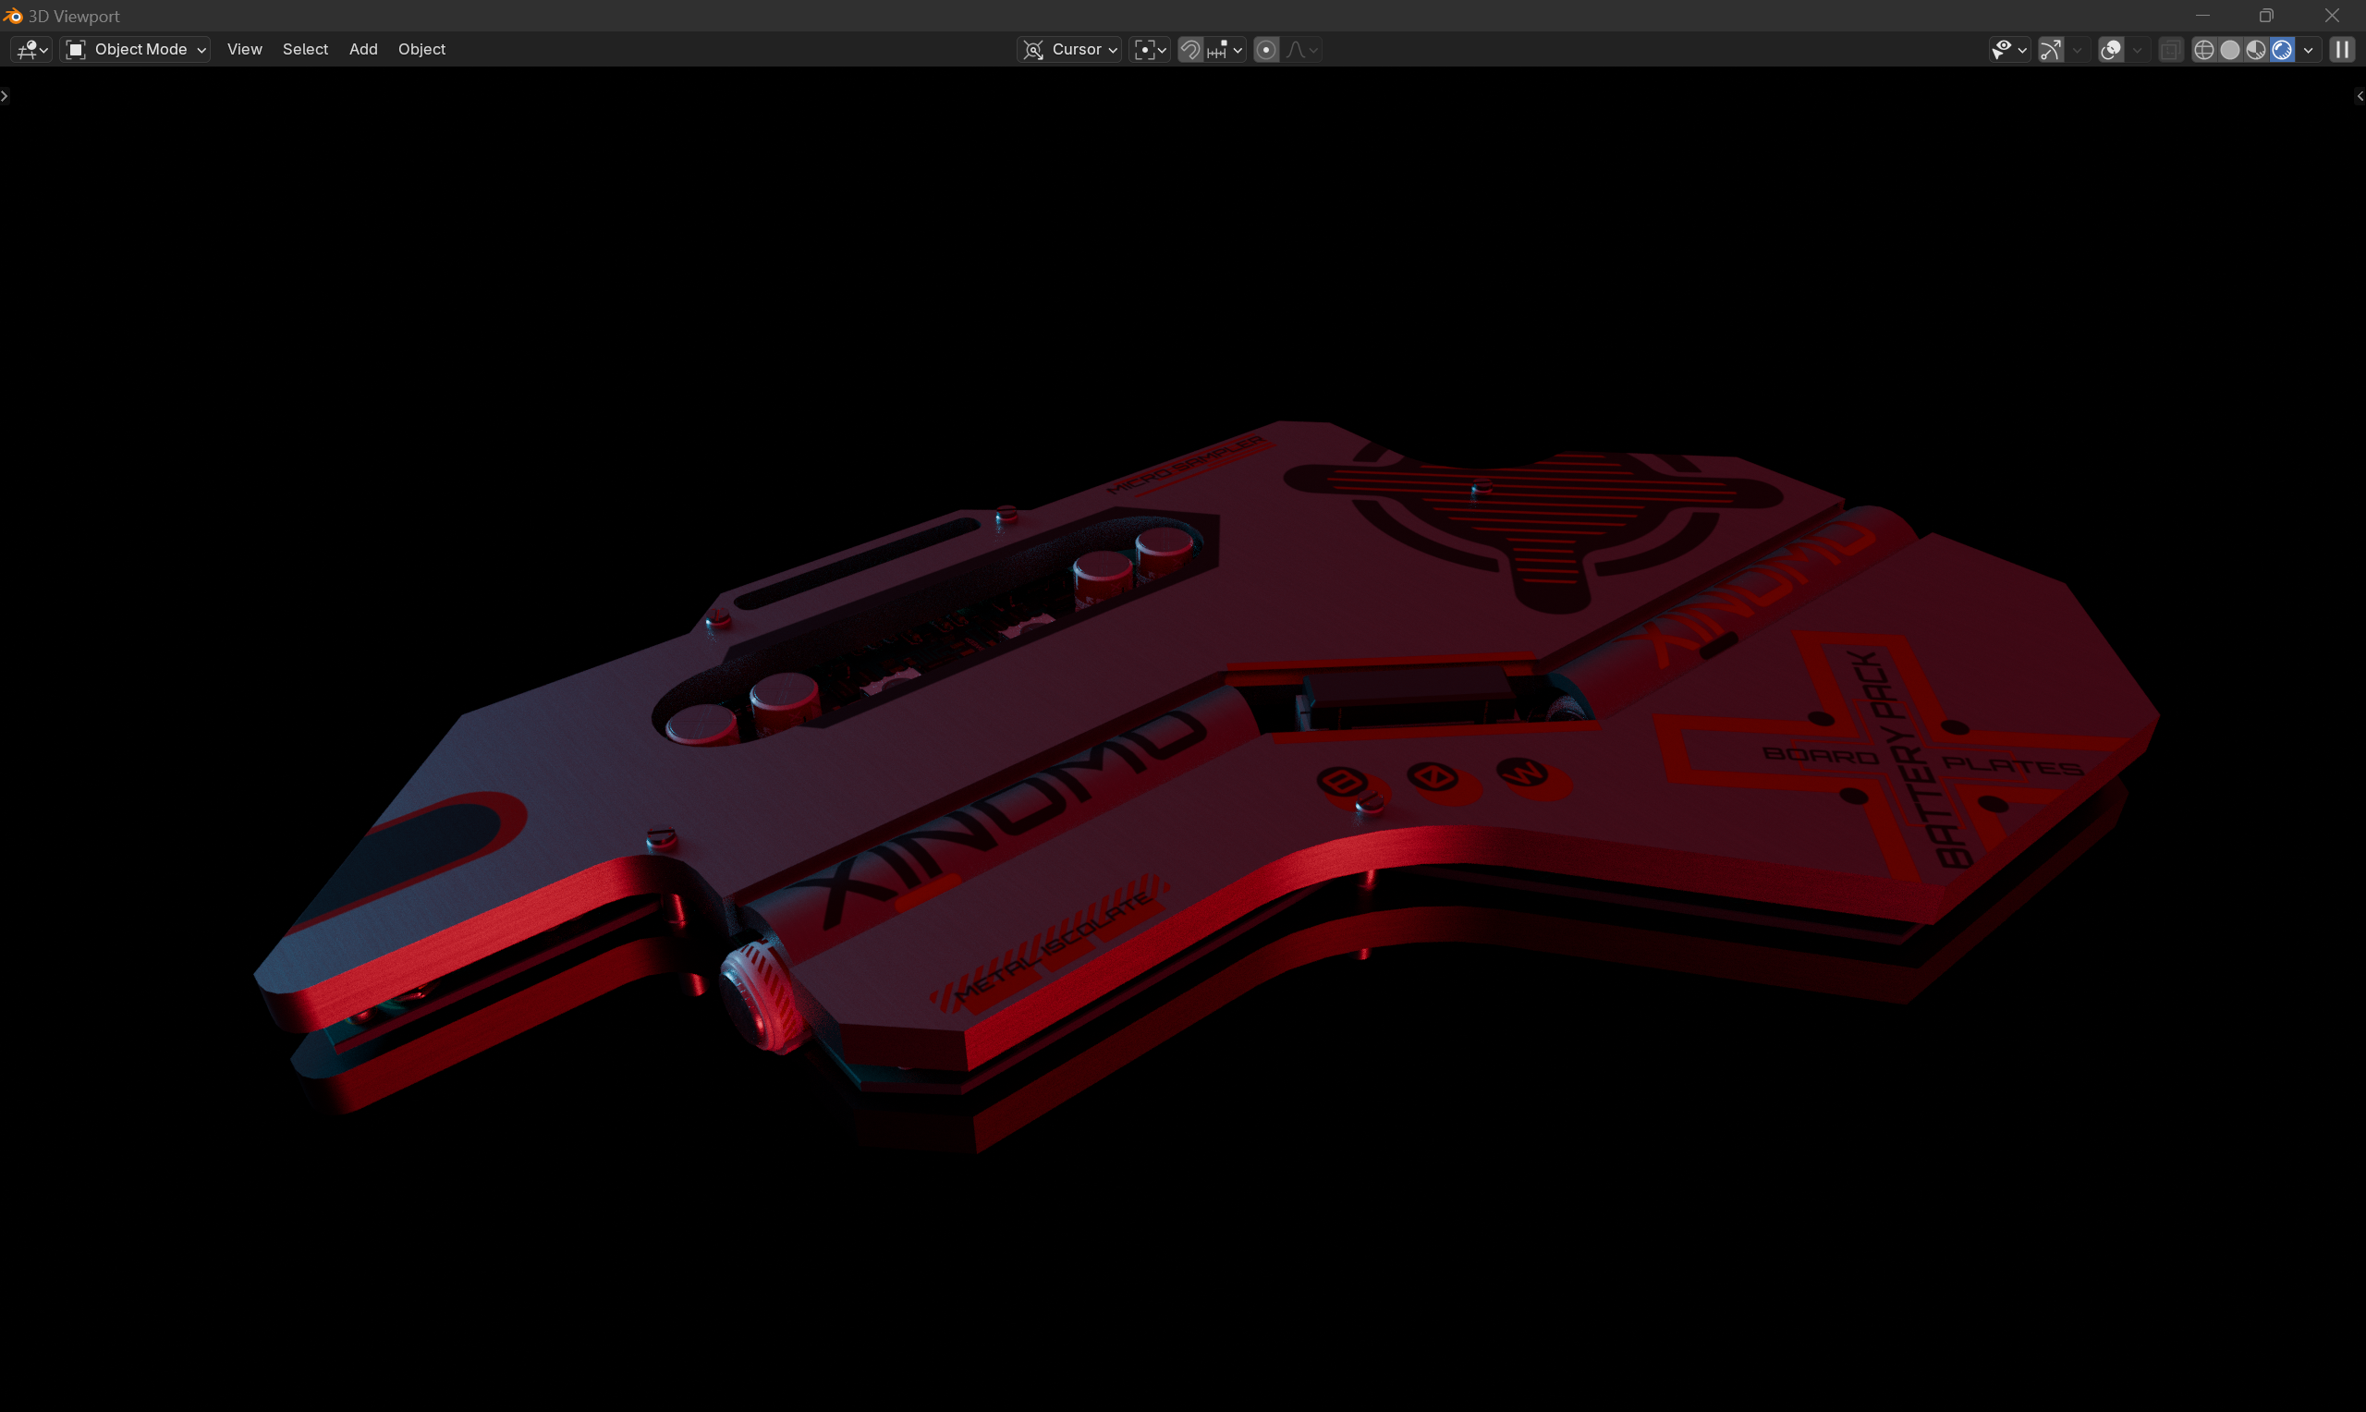Open the Object menu
The image size is (2366, 1412).
[421, 50]
